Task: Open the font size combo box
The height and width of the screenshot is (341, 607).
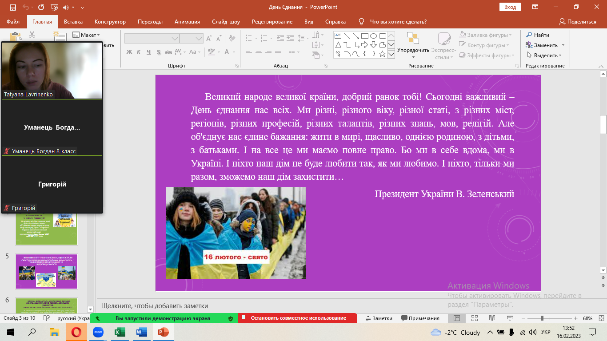Action: point(192,39)
